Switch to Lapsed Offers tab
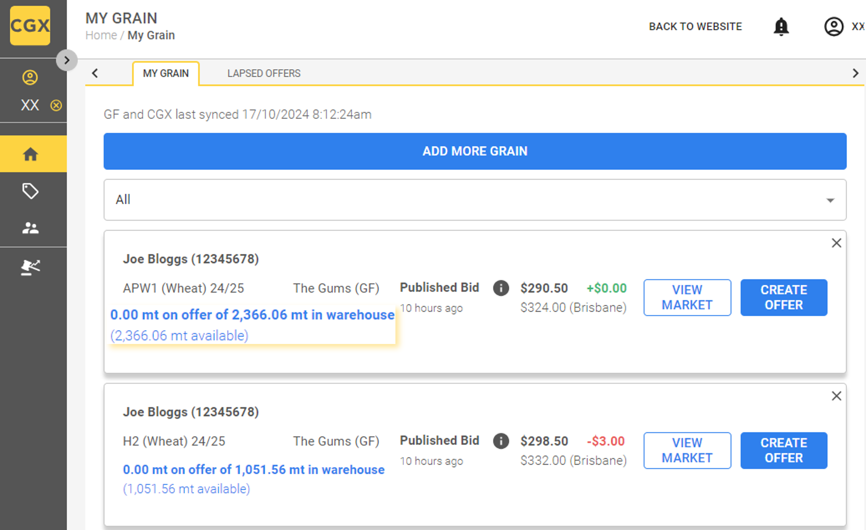The height and width of the screenshot is (530, 866). point(264,73)
